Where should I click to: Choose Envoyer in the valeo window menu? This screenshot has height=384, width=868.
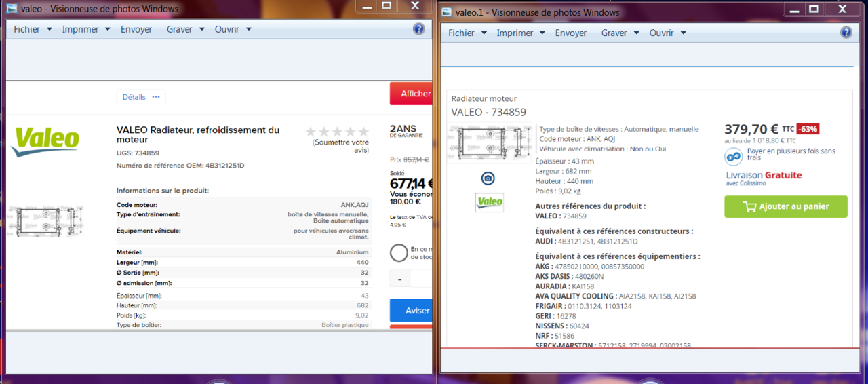coord(136,29)
